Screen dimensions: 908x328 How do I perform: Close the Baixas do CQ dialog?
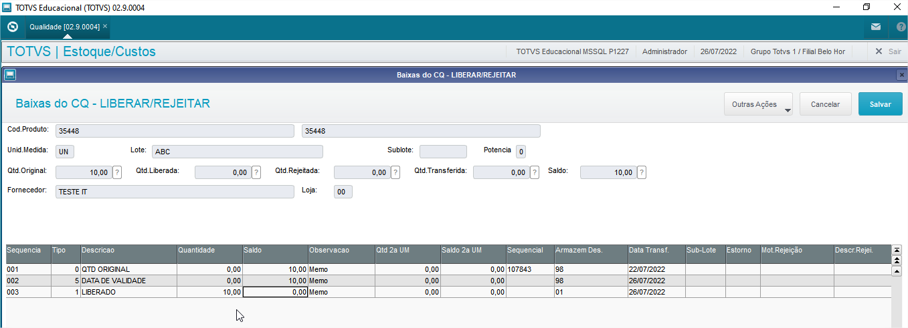(x=901, y=75)
